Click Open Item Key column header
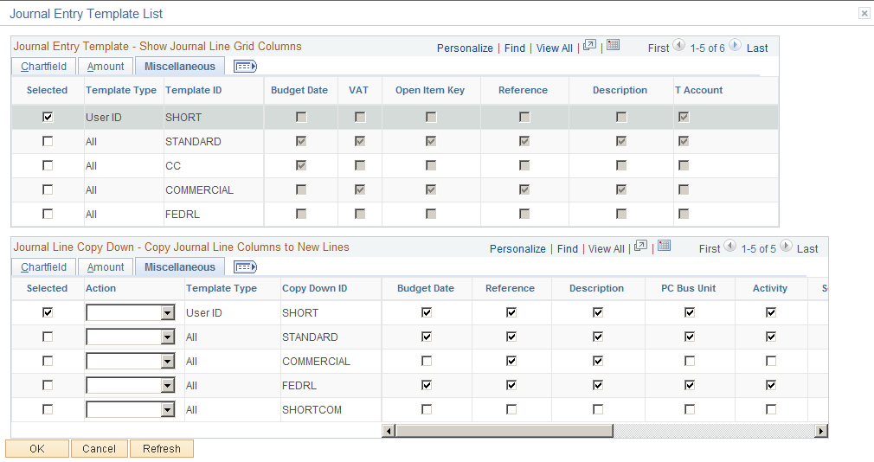The image size is (874, 462). [x=430, y=90]
